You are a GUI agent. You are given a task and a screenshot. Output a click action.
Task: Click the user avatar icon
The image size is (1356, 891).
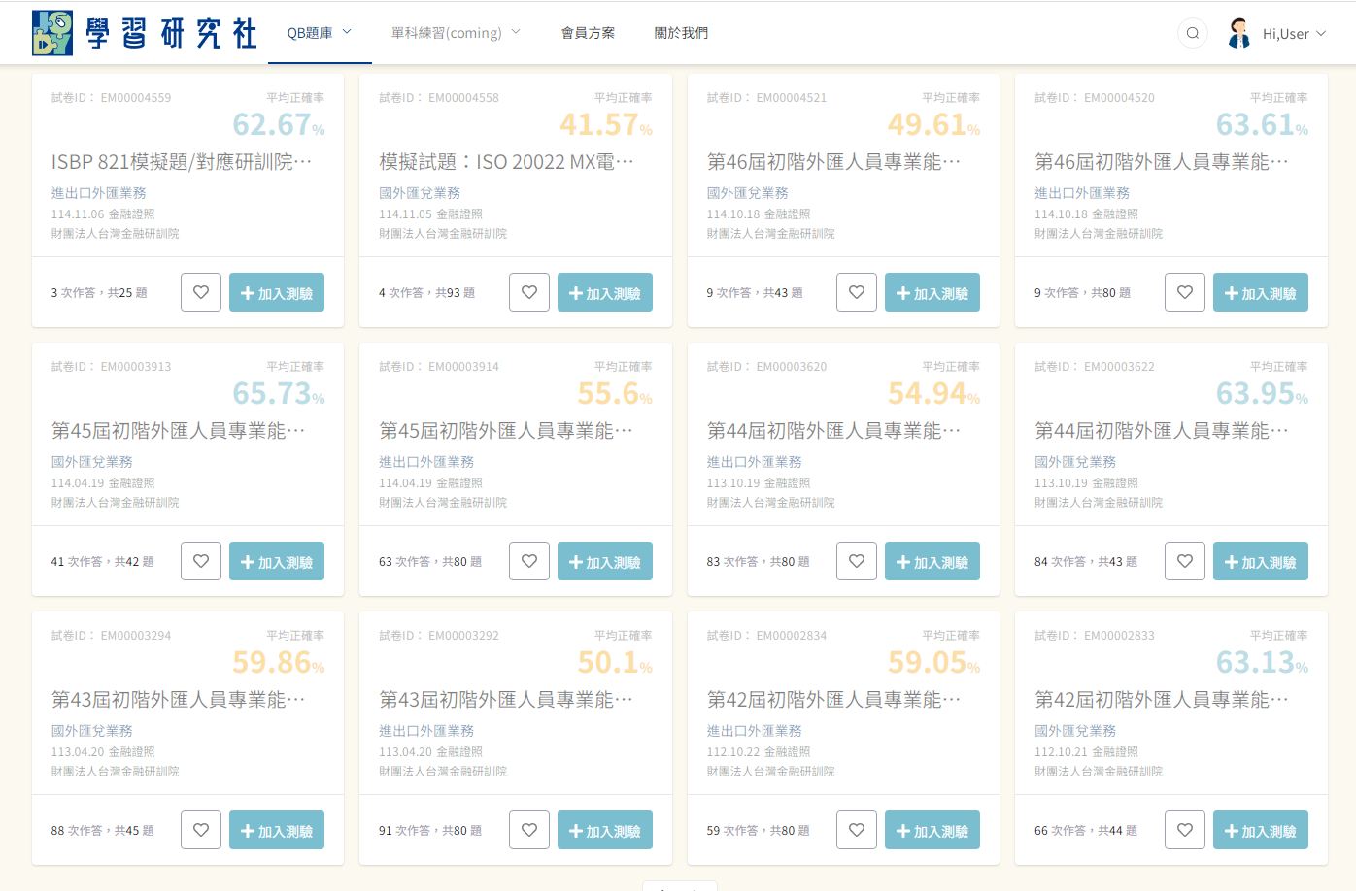pyautogui.click(x=1238, y=33)
